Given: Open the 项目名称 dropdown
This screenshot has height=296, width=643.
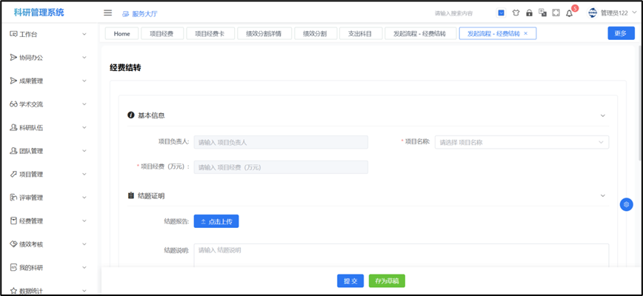Looking at the screenshot, I should pos(522,142).
